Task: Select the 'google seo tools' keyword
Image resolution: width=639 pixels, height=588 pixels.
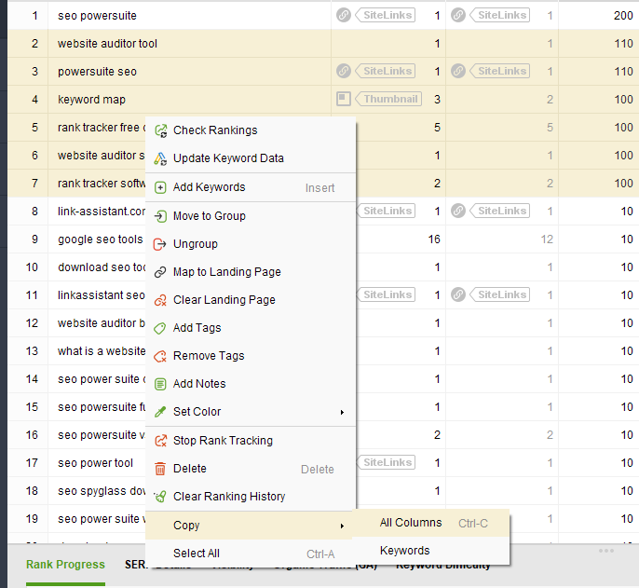Action: (101, 239)
